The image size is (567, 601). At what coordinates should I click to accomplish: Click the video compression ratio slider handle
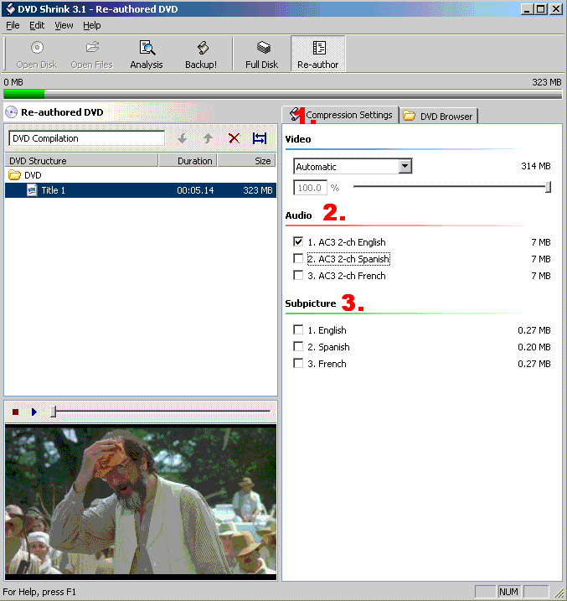(x=549, y=187)
